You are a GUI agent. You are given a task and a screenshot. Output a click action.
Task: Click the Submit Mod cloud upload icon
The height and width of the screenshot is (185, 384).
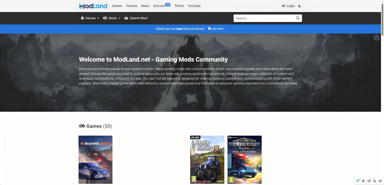click(x=126, y=18)
